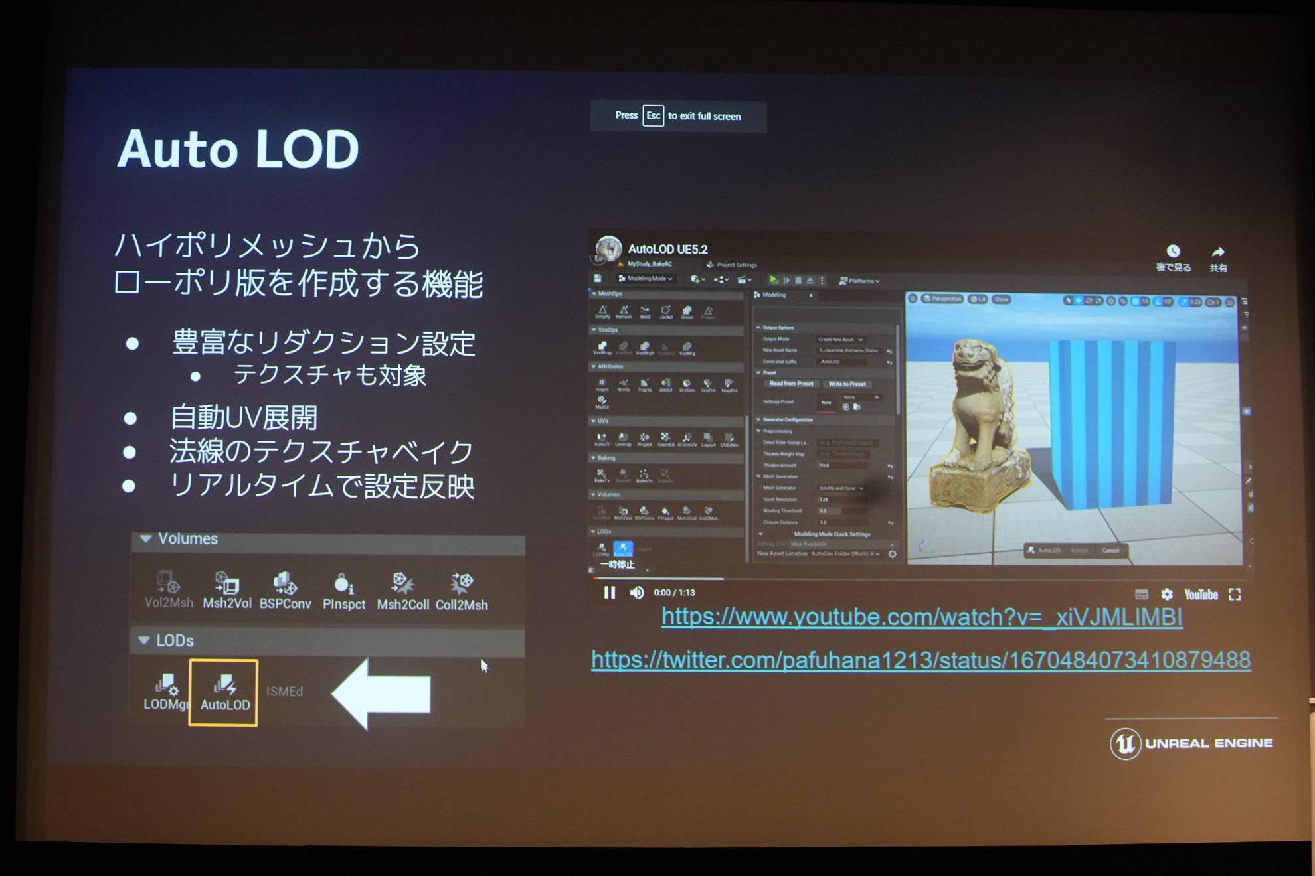Select the Remesh tool under MeshOps
The image size is (1315, 876).
click(x=624, y=312)
